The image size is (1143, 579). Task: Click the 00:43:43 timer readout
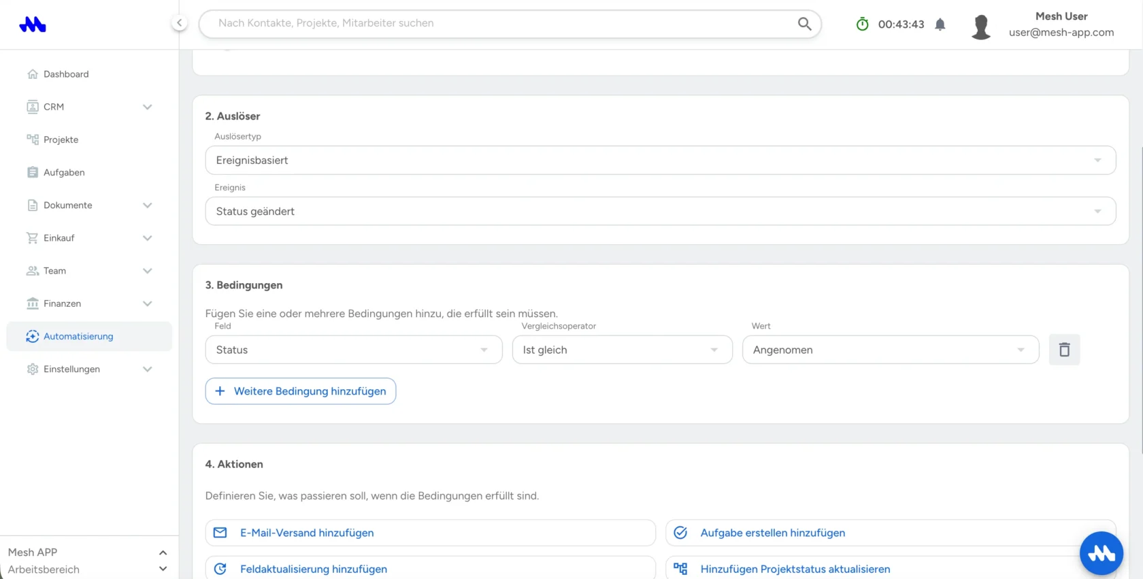[901, 24]
